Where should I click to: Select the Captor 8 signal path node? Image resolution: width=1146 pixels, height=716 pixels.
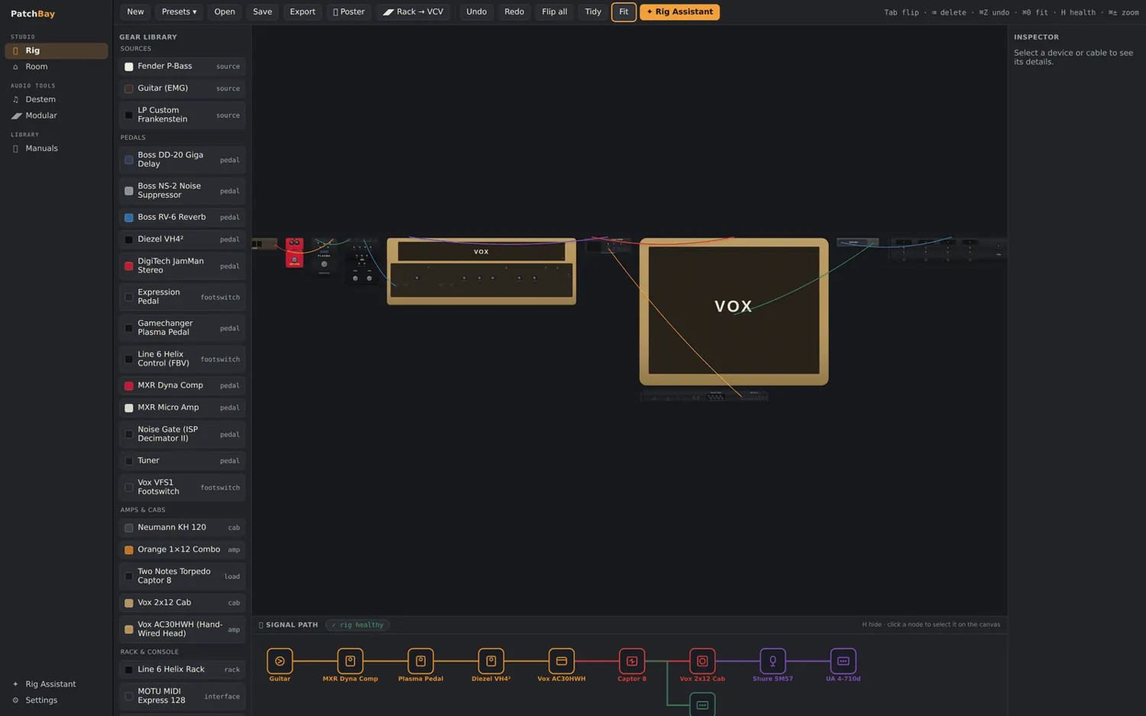coord(632,661)
